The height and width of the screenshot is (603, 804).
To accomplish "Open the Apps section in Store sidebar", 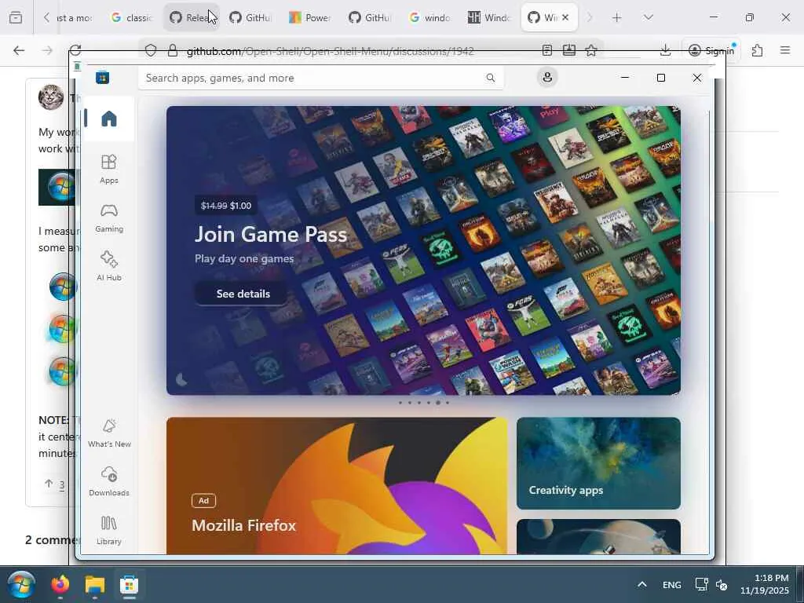I will click(108, 170).
